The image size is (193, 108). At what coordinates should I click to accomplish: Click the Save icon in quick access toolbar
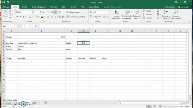(x=4, y=2)
